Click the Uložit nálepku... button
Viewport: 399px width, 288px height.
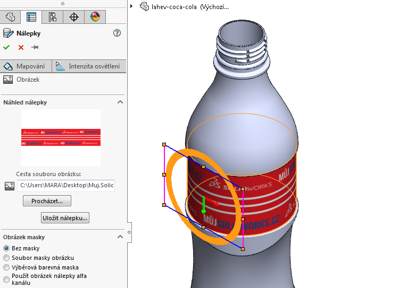(65, 218)
